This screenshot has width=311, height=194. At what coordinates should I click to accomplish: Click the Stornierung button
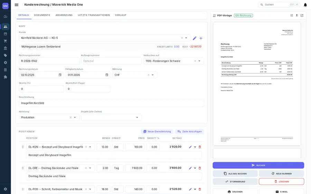point(235,182)
